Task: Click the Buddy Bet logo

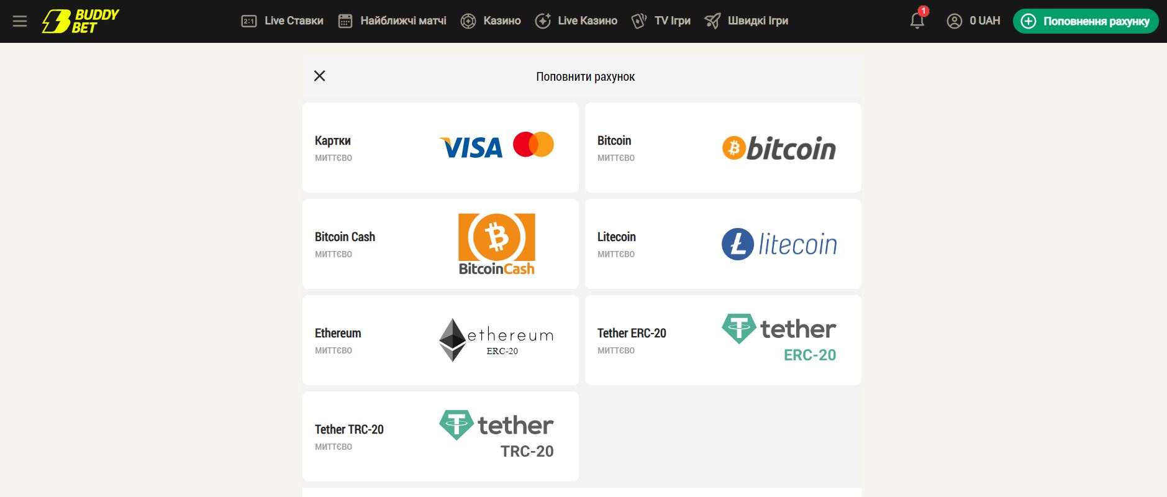Action: [x=80, y=21]
